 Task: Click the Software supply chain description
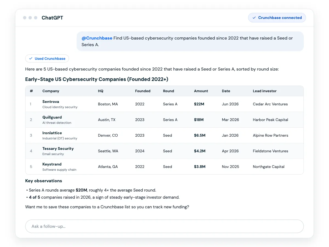pyautogui.click(x=59, y=170)
